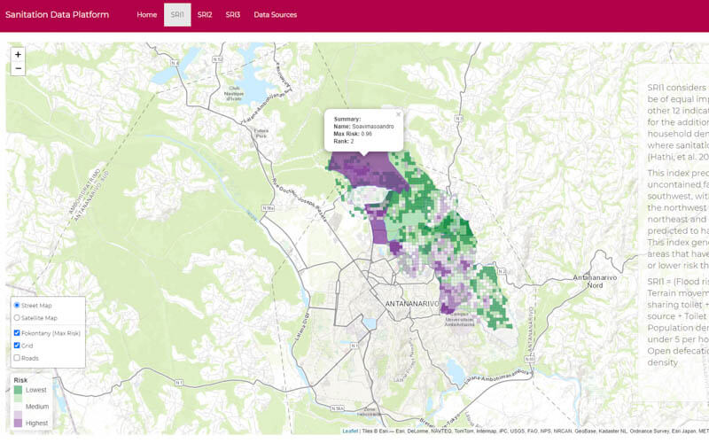Click the Sanitation Data Platform title

pos(58,15)
